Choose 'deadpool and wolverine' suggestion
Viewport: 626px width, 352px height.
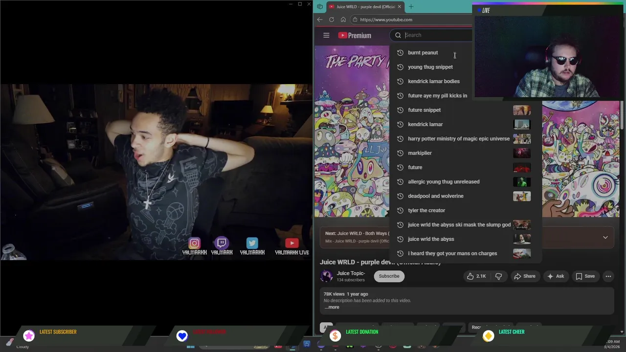click(435, 196)
